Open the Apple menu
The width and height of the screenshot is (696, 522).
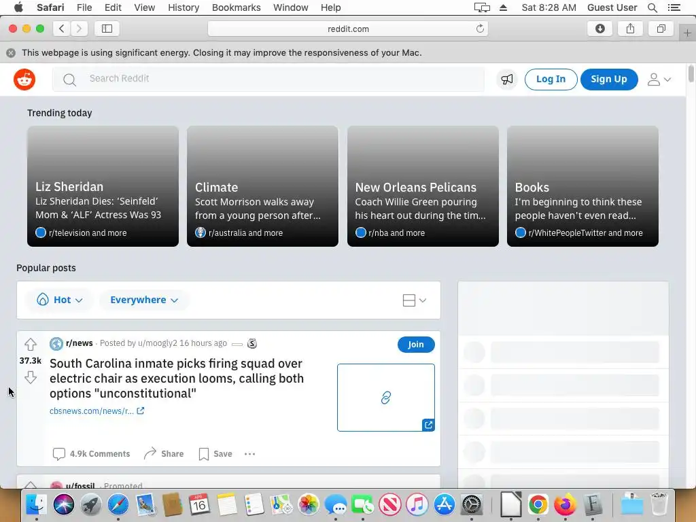(18, 7)
